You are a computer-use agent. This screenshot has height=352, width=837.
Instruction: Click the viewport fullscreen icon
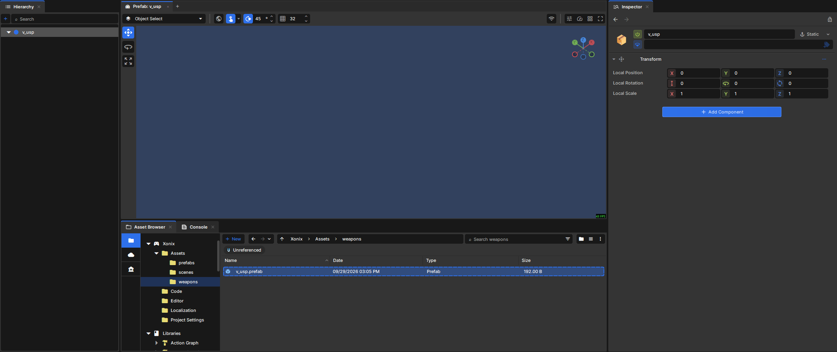(x=600, y=19)
